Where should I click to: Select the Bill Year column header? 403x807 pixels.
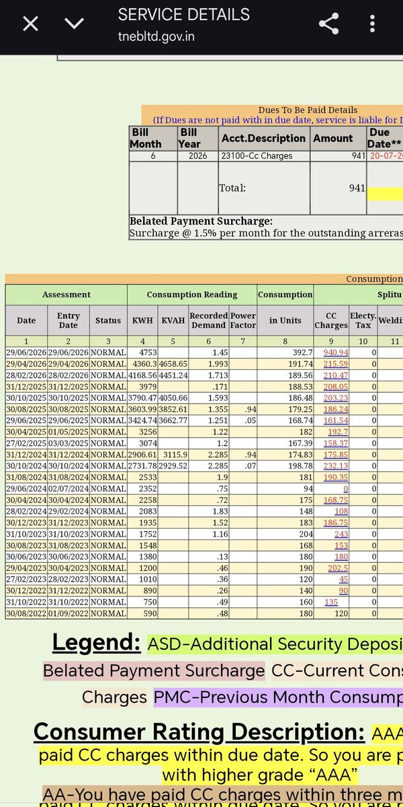point(197,138)
